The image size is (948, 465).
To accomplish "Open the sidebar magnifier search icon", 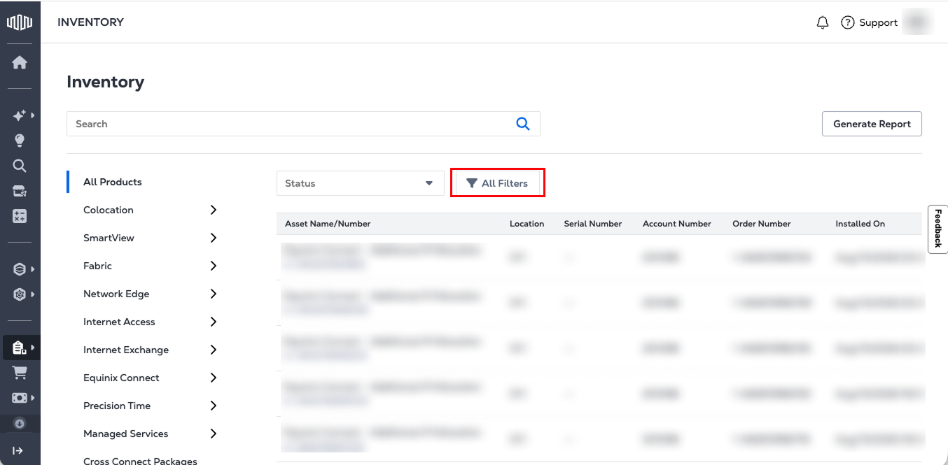I will click(20, 166).
